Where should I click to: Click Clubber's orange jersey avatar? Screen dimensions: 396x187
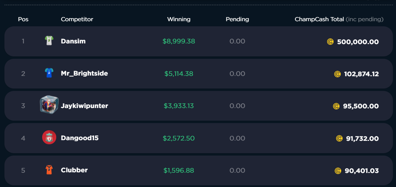(x=49, y=170)
